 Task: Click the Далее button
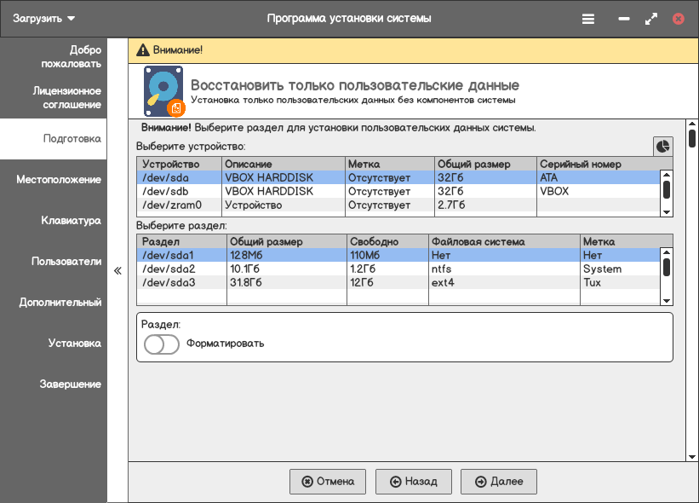[x=499, y=482]
